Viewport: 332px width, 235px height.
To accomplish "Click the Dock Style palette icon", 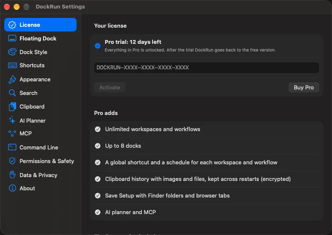I will (12, 52).
